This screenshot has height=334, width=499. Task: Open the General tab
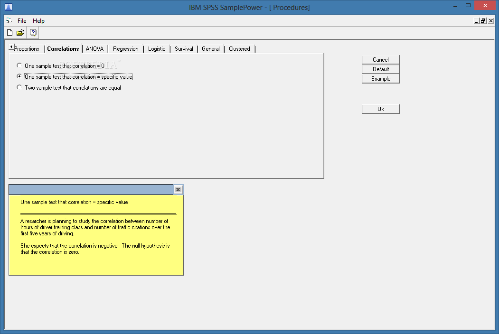pos(211,49)
